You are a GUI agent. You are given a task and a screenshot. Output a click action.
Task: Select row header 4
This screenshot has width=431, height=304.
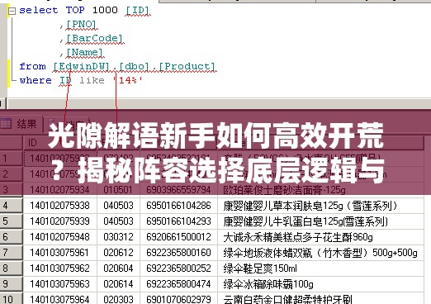pos(12,206)
